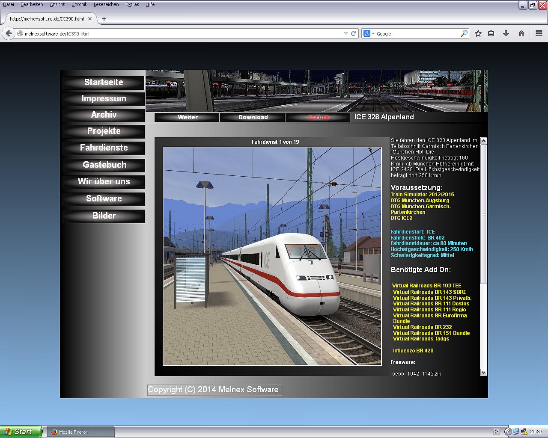Open the downloads arrow icon
This screenshot has height=438, width=548.
(506, 33)
